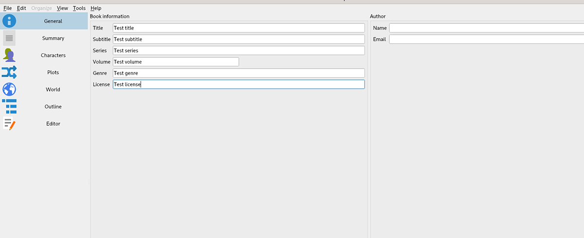The width and height of the screenshot is (584, 238).
Task: Switch to the Editor tab label
Action: pos(53,124)
